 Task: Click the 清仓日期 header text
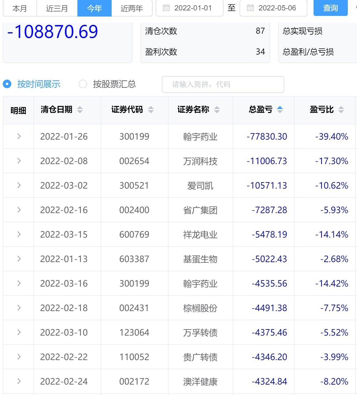coord(57,110)
